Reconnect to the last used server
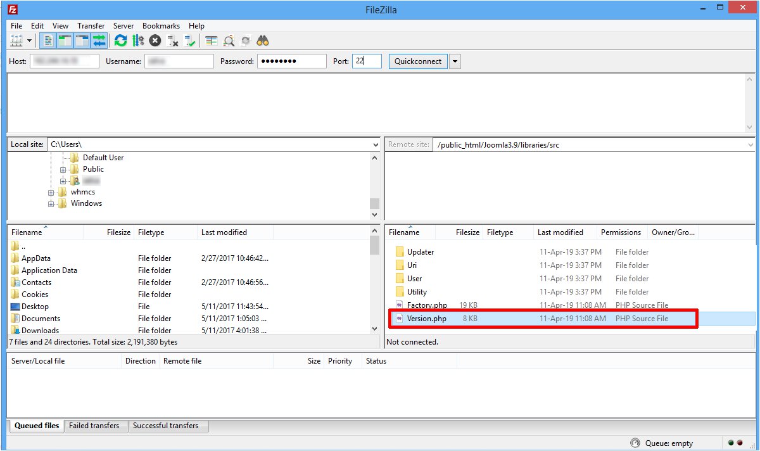Viewport: 760px width, 451px height. 189,41
